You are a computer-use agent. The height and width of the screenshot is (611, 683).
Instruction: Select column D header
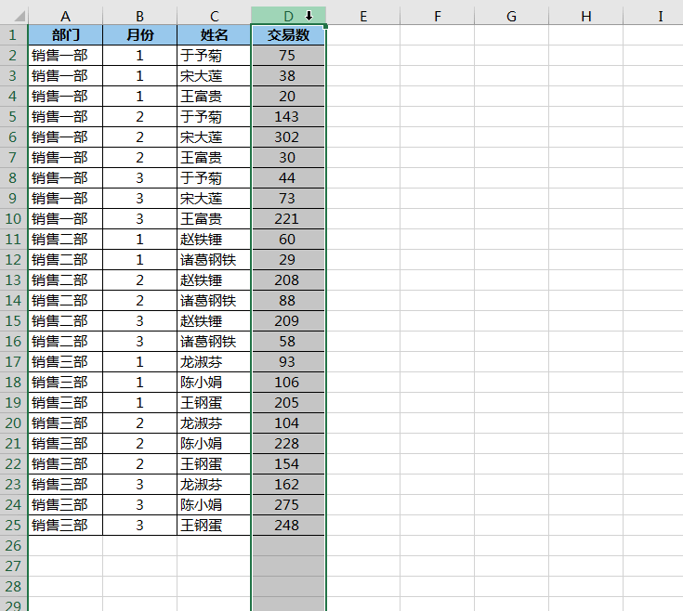(x=288, y=16)
